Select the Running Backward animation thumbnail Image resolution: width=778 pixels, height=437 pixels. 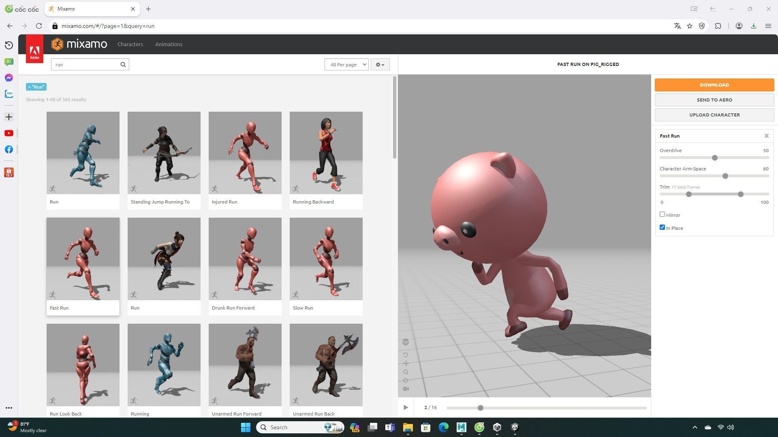pos(326,153)
